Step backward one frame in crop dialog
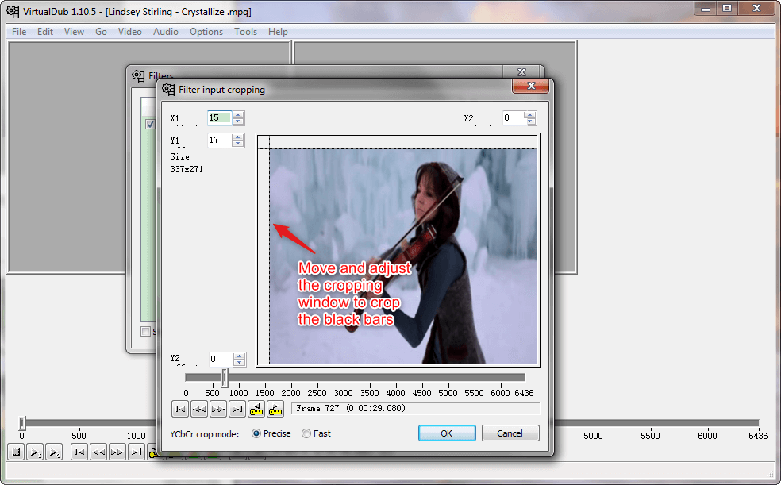The width and height of the screenshot is (781, 485). pos(199,409)
